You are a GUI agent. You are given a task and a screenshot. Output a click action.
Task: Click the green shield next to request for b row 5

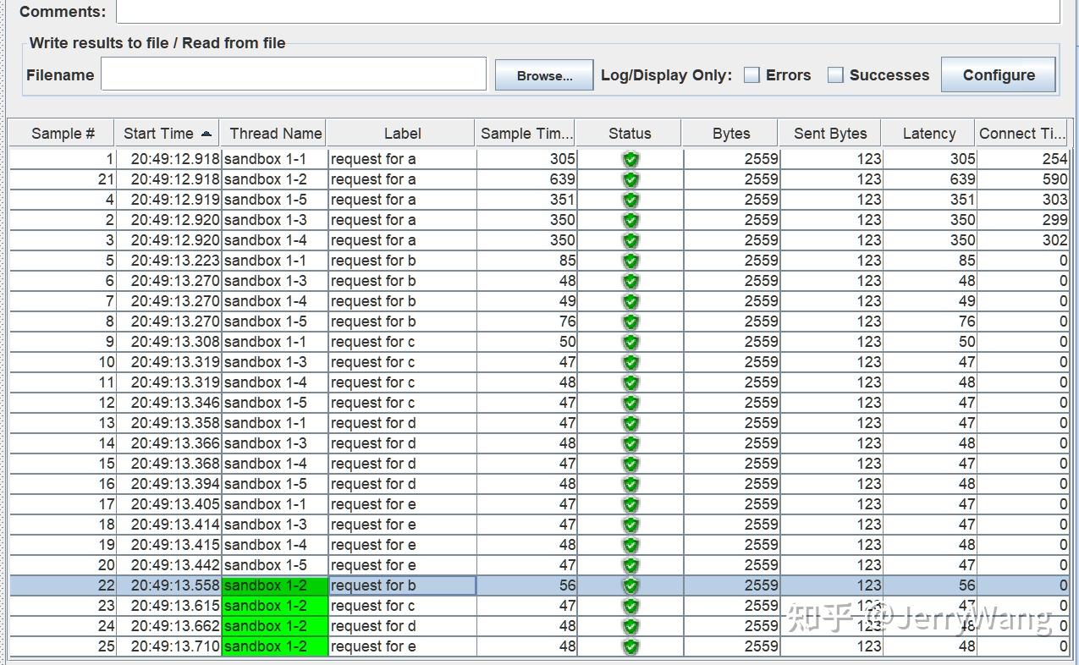point(630,261)
